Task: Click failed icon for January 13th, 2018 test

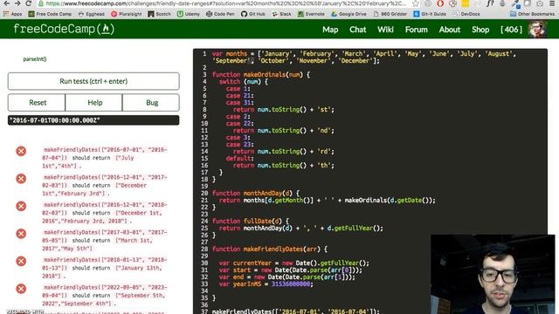Action: click(21, 261)
